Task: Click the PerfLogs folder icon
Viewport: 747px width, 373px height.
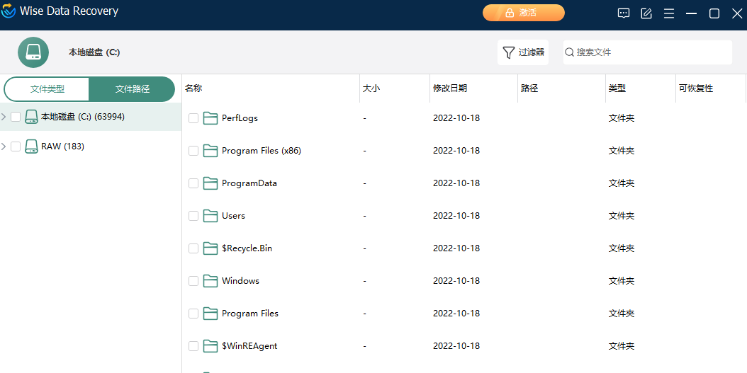Action: tap(210, 118)
